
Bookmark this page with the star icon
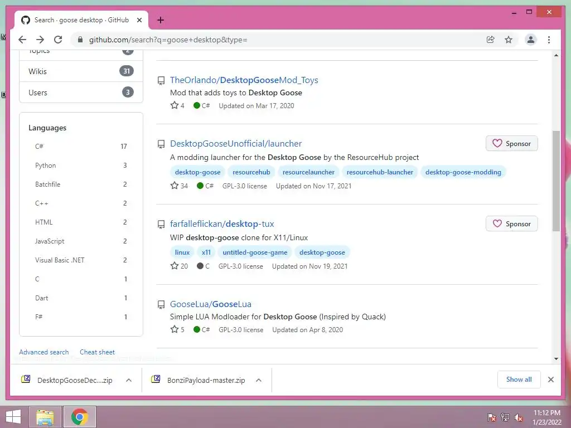(509, 40)
